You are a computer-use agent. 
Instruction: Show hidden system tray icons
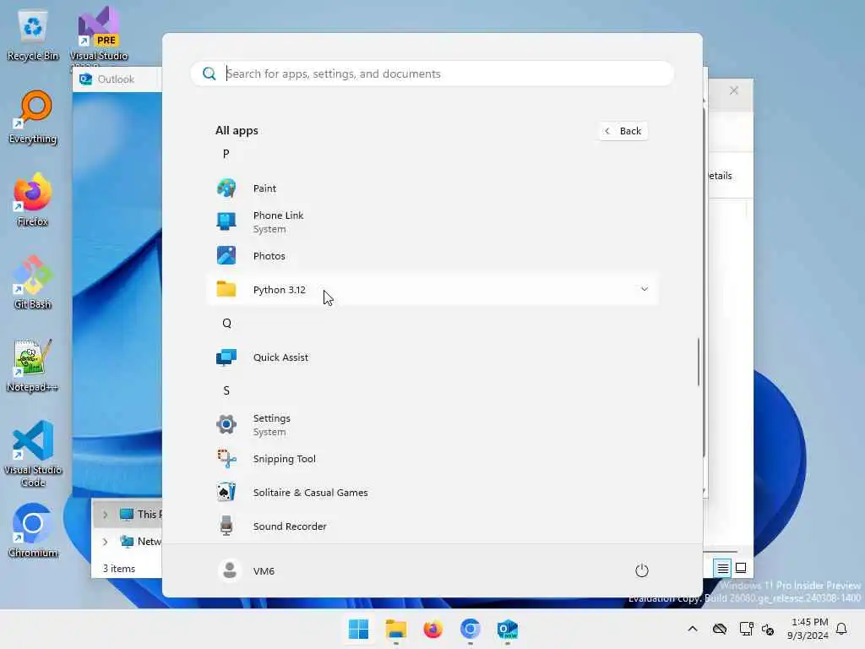(693, 629)
